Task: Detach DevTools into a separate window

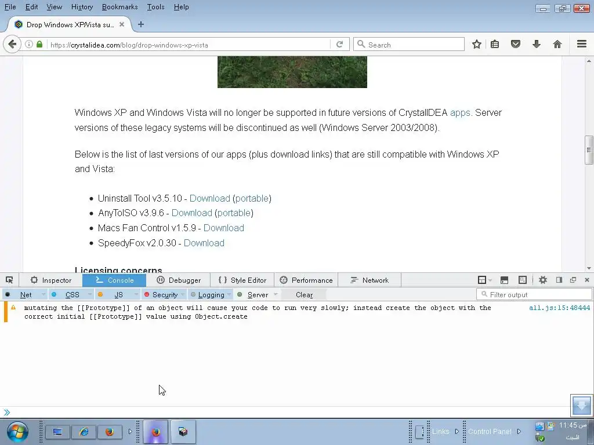Action: point(573,280)
